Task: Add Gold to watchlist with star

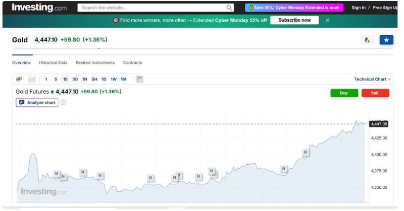Action: coord(386,40)
